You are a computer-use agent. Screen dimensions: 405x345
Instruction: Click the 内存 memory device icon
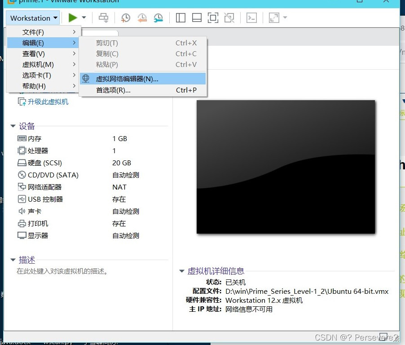coord(22,138)
